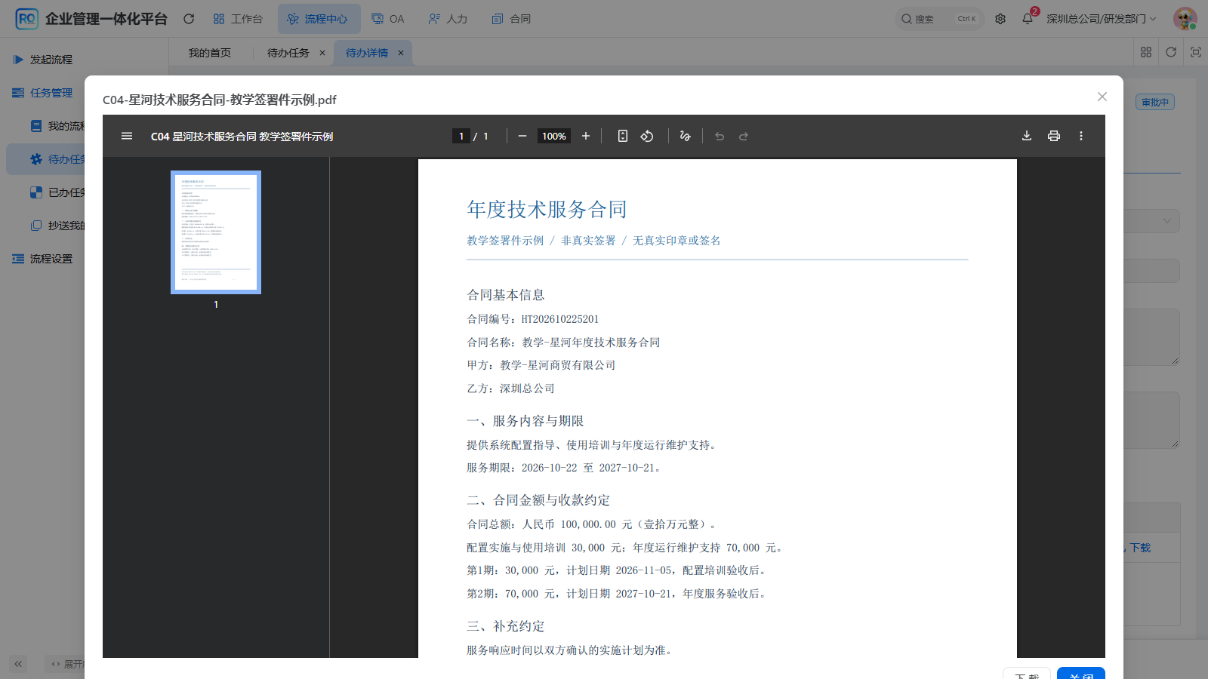Screen dimensions: 1208x679
Task: Refresh the current tab content
Action: coord(1171,52)
